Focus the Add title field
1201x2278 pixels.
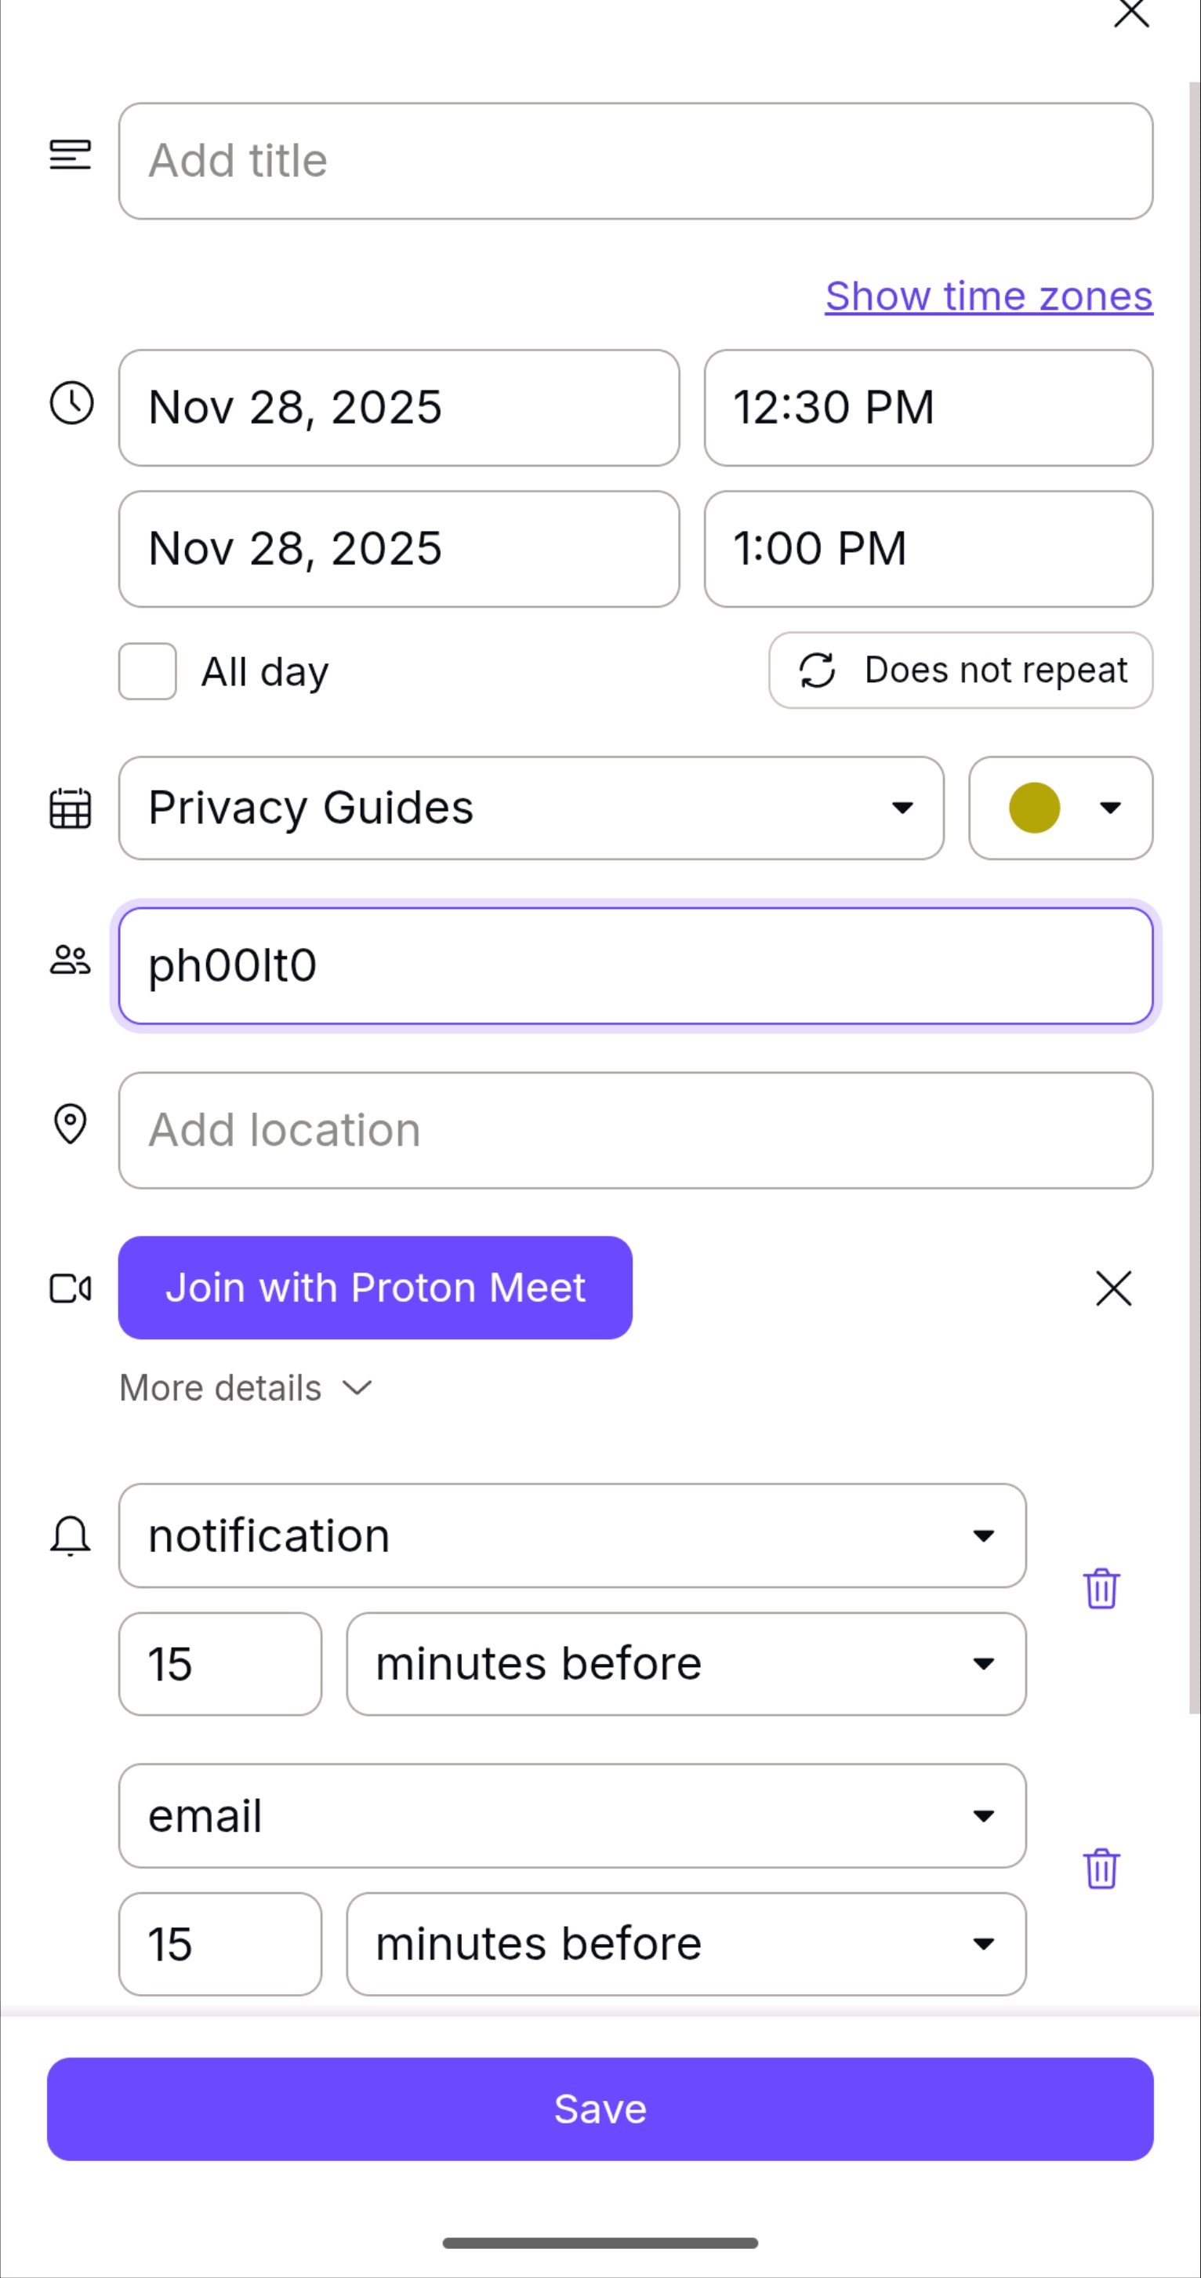click(635, 161)
